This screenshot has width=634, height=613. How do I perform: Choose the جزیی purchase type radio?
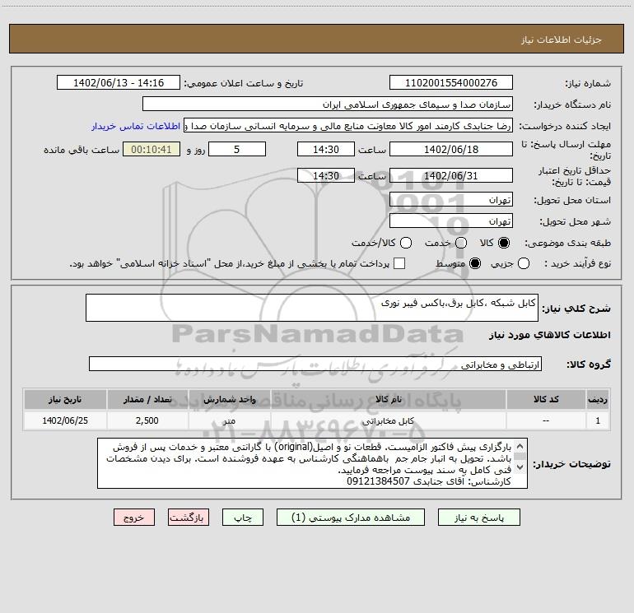(523, 263)
